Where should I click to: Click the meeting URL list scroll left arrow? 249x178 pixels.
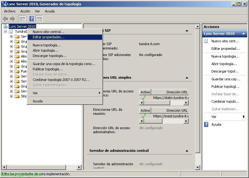[142, 121]
